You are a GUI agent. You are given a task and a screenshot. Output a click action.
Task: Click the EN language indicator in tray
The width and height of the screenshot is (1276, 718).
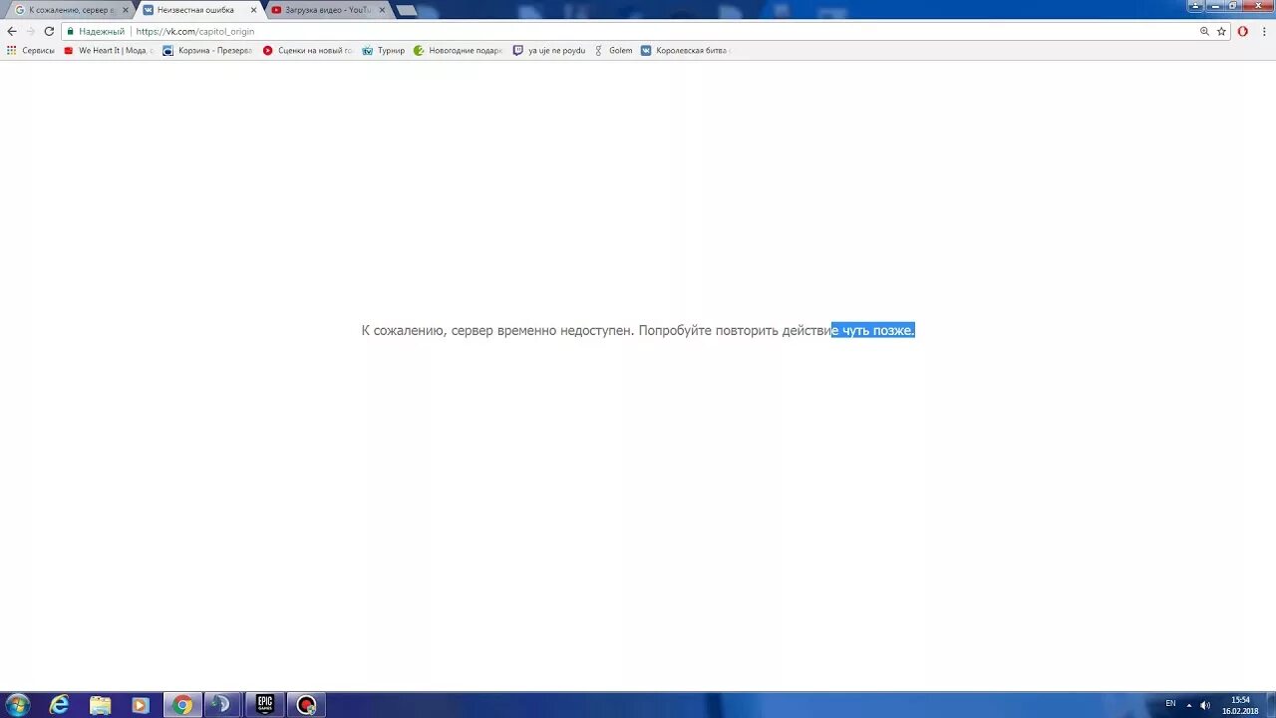pyautogui.click(x=1170, y=704)
